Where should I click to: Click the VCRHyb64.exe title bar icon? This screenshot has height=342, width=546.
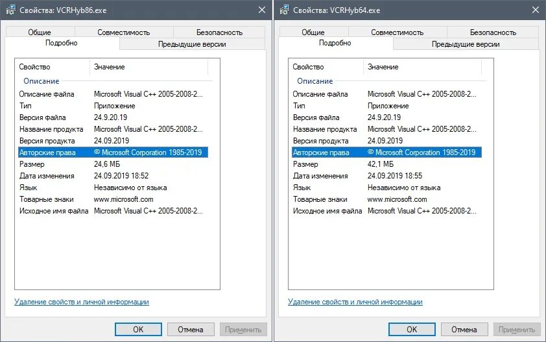(285, 10)
